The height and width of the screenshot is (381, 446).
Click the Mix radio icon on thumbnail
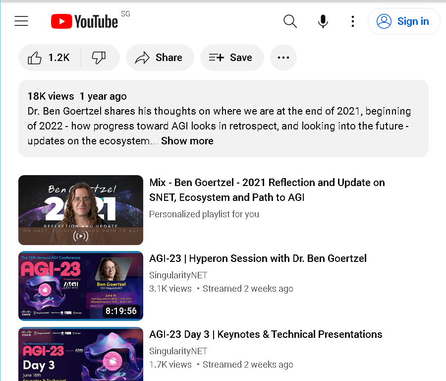pyautogui.click(x=81, y=236)
